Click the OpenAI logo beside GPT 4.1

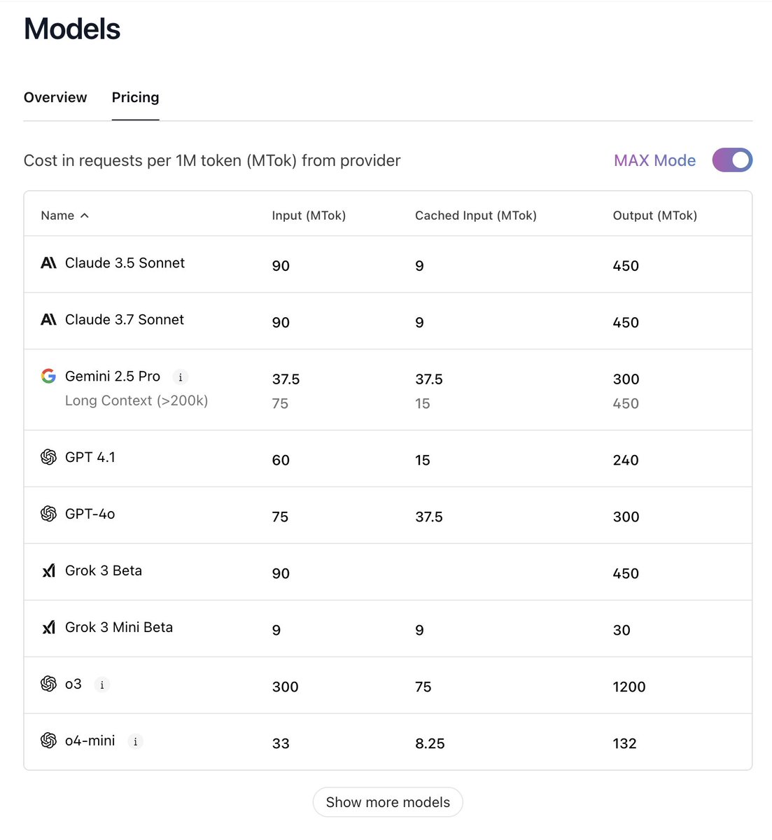pos(48,457)
